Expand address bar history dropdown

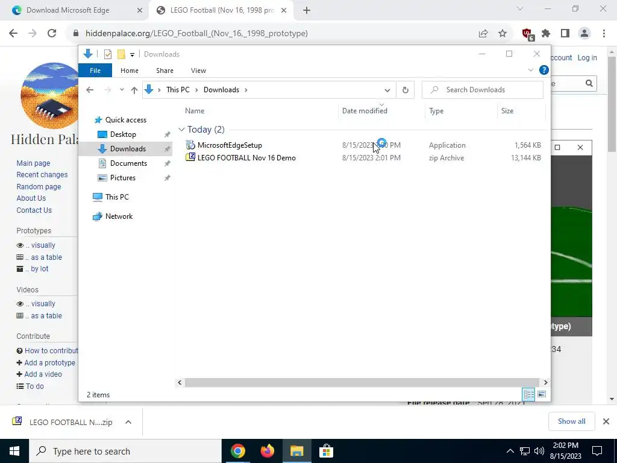(387, 90)
